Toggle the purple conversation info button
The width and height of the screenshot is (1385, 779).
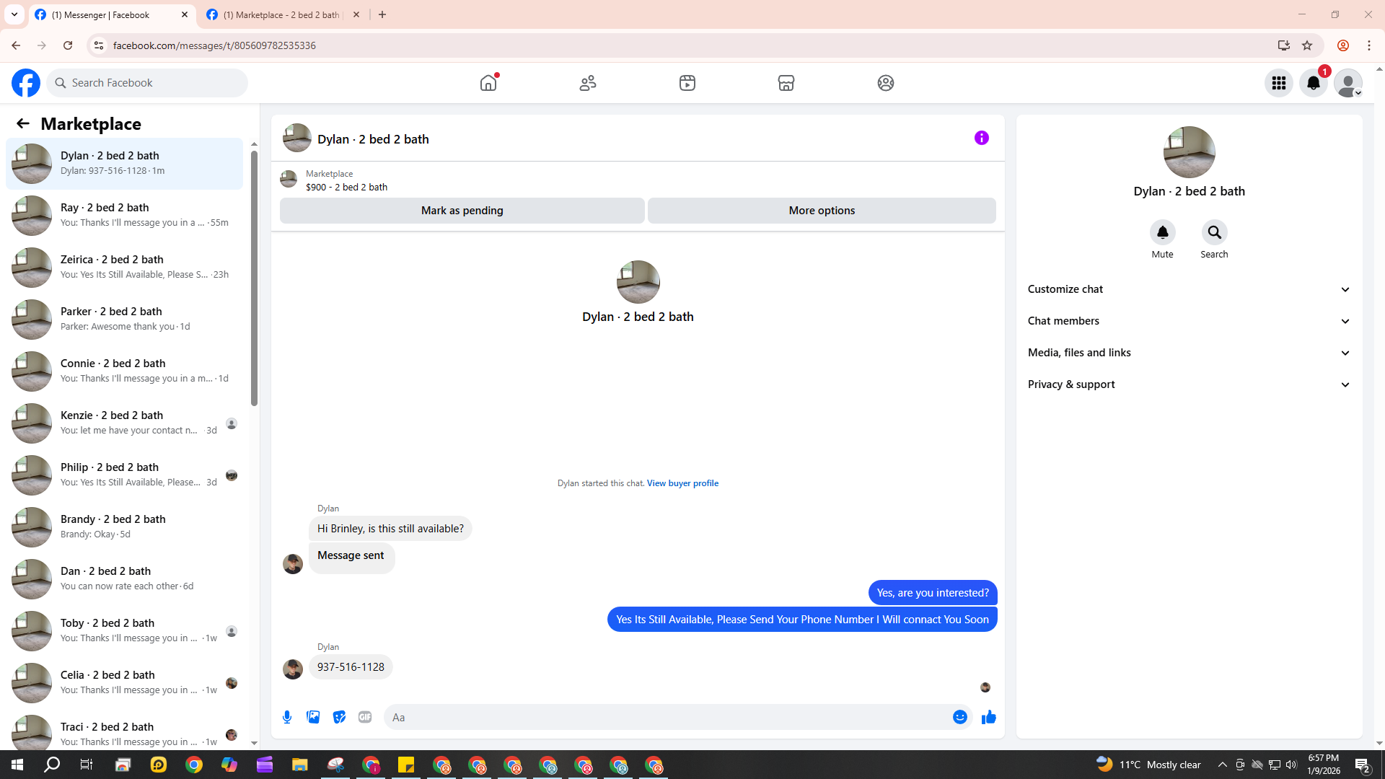[x=981, y=138]
